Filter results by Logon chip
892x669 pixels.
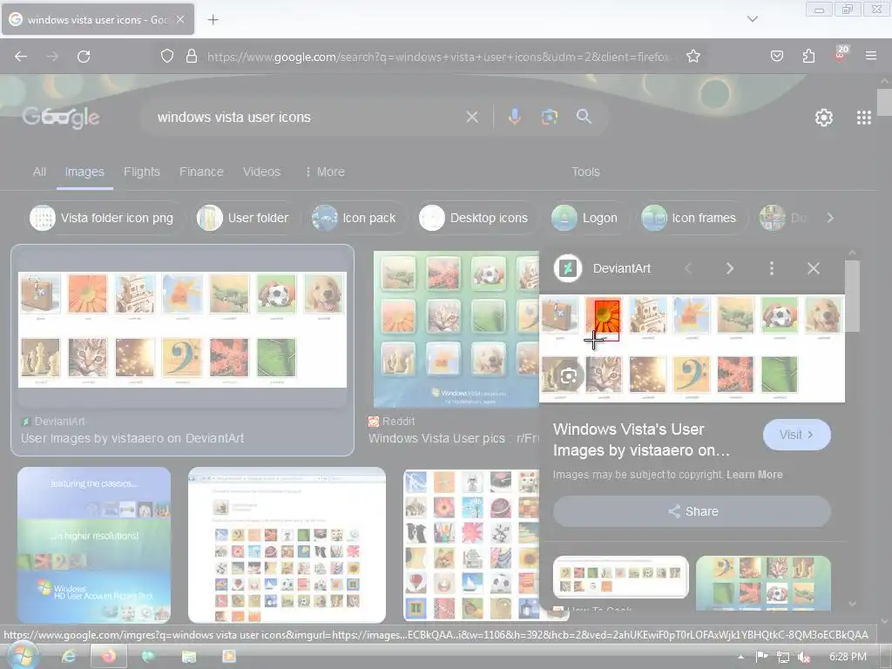(x=588, y=218)
